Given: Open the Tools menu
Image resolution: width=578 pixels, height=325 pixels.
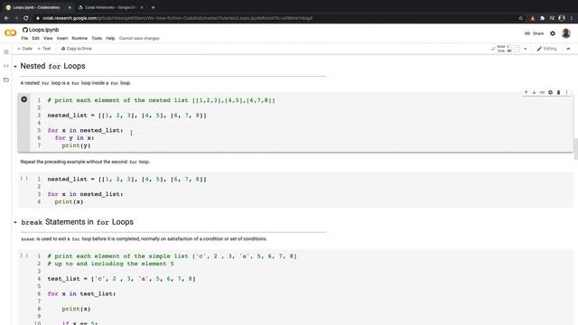Looking at the screenshot, I should (97, 38).
